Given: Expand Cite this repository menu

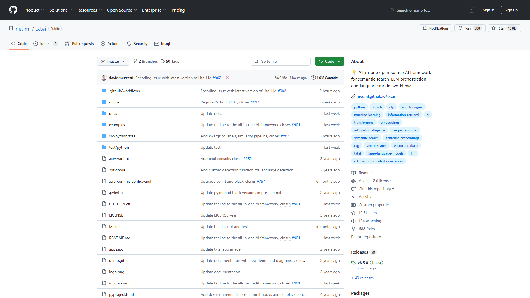Looking at the screenshot, I should pyautogui.click(x=376, y=189).
